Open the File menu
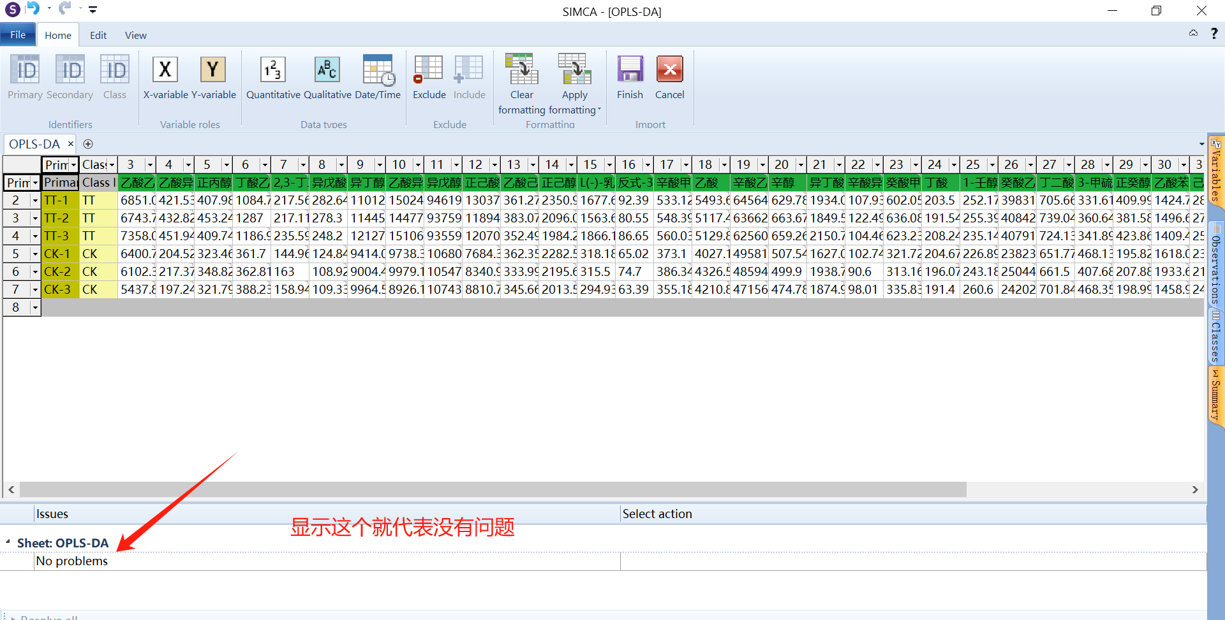Viewport: 1225px width, 620px height. pyautogui.click(x=18, y=35)
